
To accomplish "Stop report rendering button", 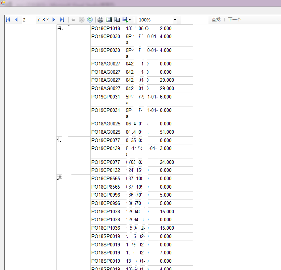I will [82, 20].
